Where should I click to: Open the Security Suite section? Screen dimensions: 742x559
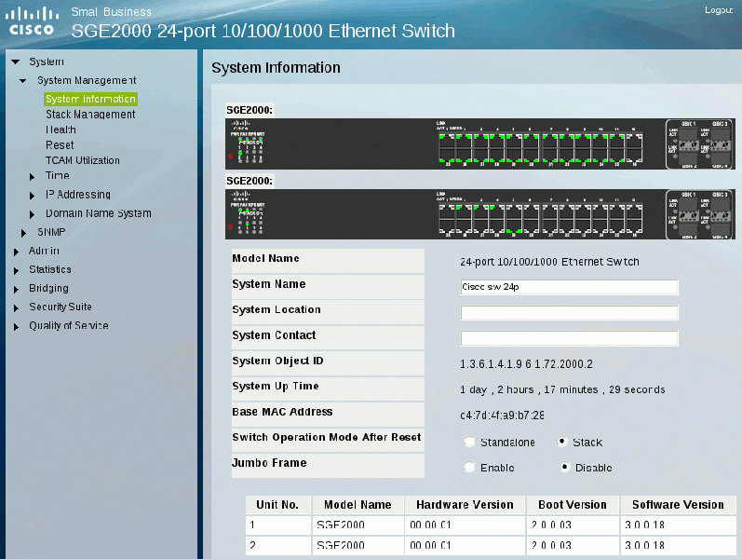click(61, 307)
